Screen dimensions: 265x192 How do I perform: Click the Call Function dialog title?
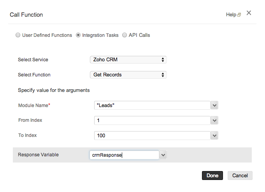26,15
